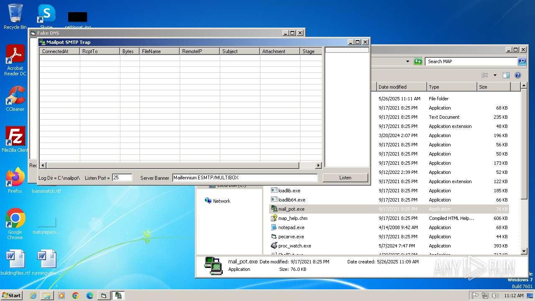Click the Explorer vertical scrollbar down arrow
Screen dimensions: 535x301
pos(525,251)
